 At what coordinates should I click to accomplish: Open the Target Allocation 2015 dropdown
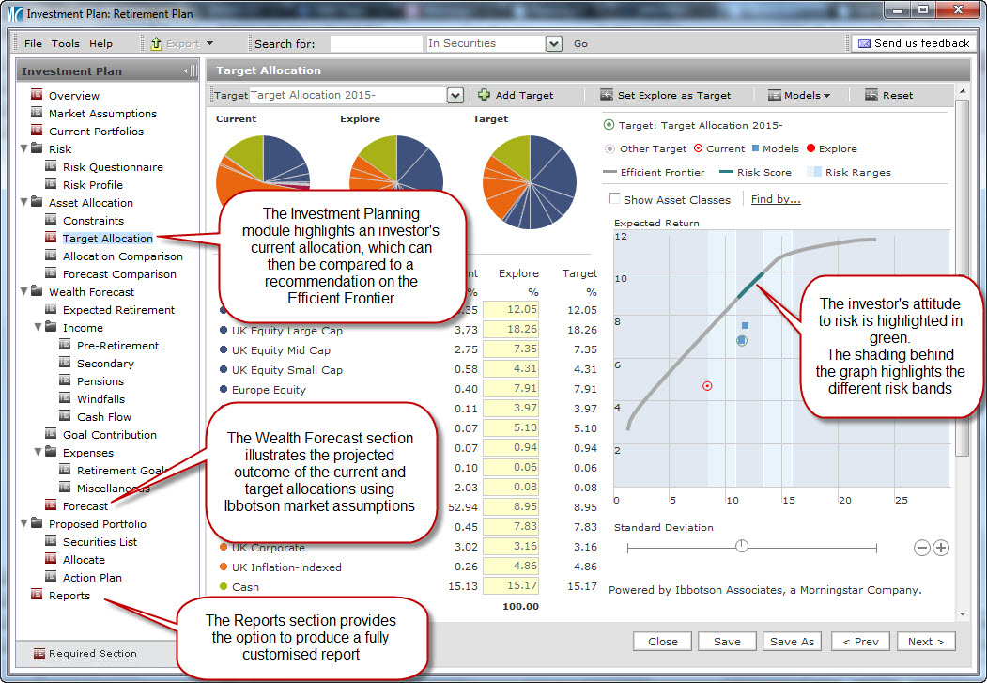click(455, 95)
